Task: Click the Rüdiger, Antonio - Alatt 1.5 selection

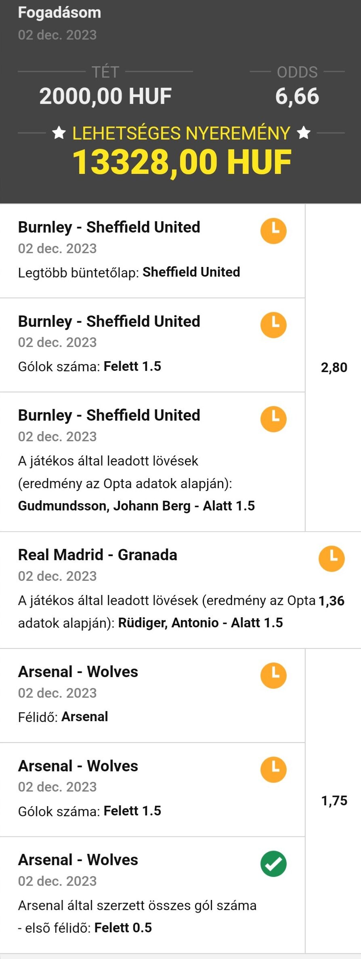Action: pos(200,622)
